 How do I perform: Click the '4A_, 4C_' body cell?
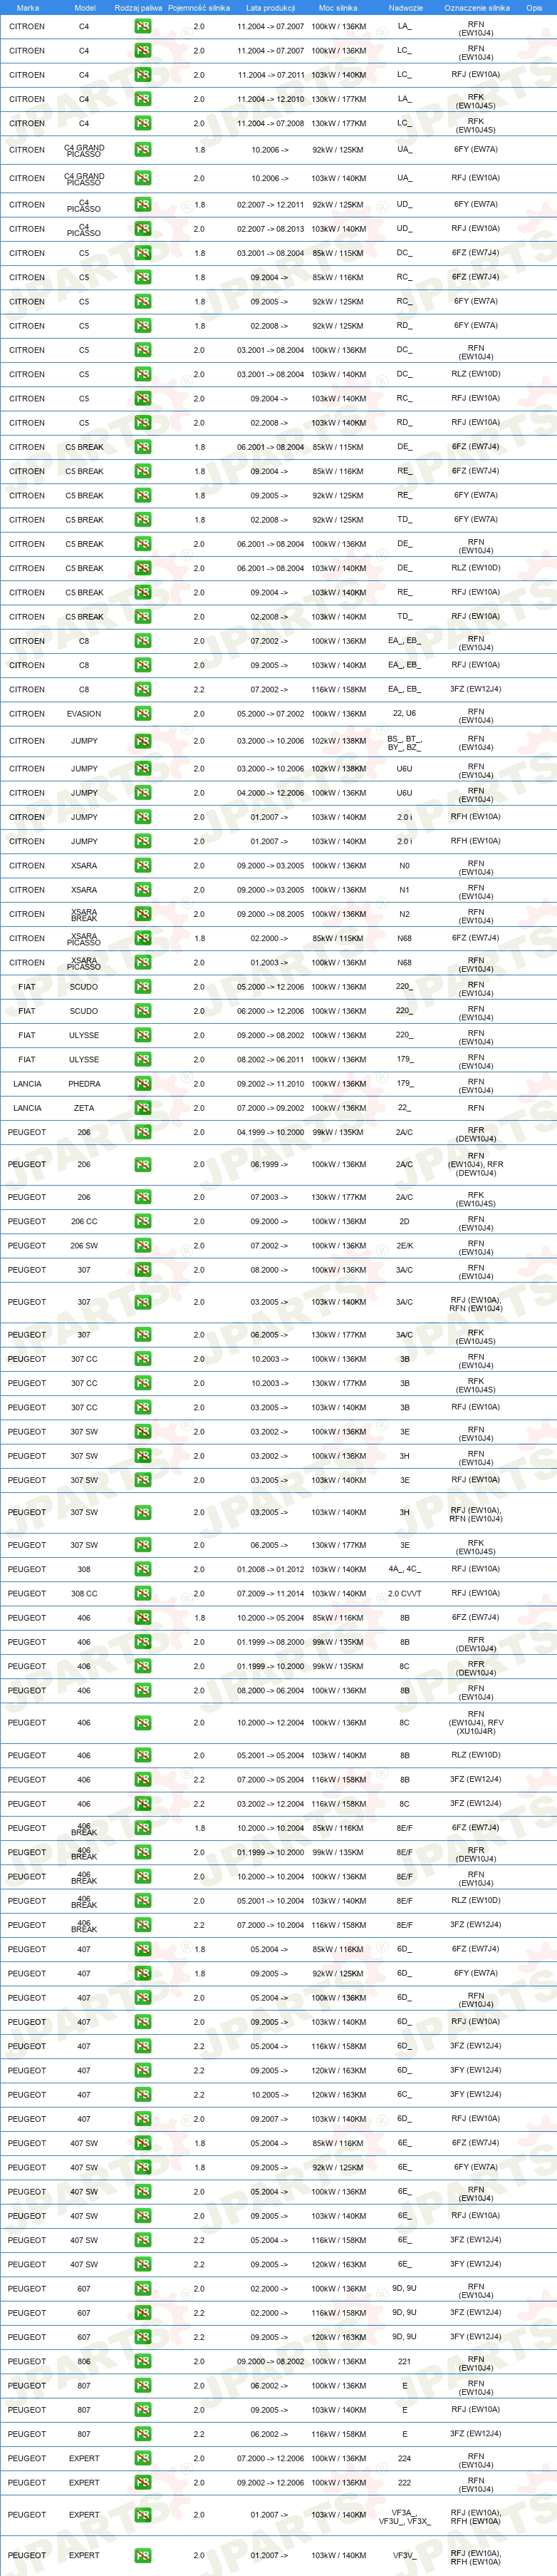(405, 1569)
